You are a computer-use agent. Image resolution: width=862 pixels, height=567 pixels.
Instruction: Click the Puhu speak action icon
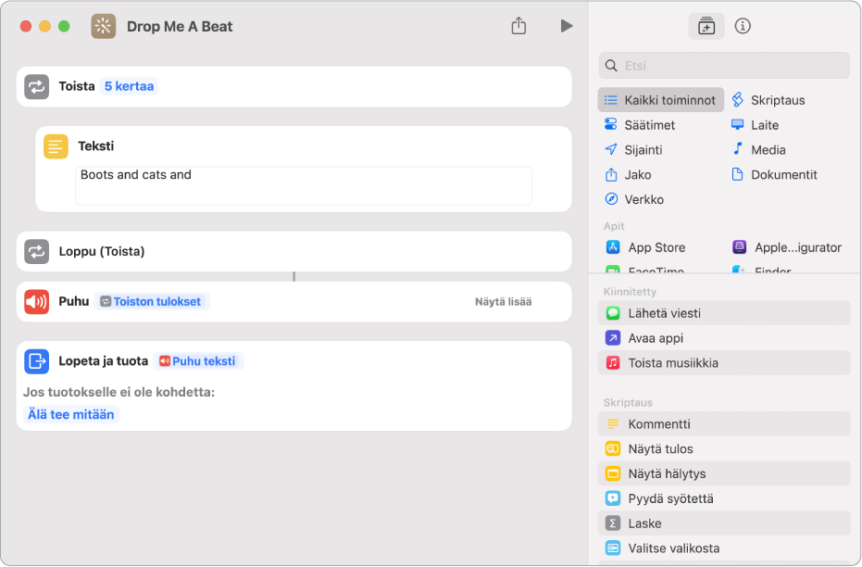pyautogui.click(x=36, y=301)
